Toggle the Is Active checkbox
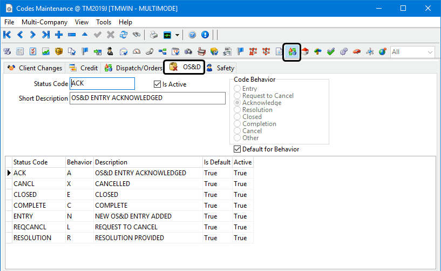This screenshot has width=441, height=271. [x=158, y=84]
